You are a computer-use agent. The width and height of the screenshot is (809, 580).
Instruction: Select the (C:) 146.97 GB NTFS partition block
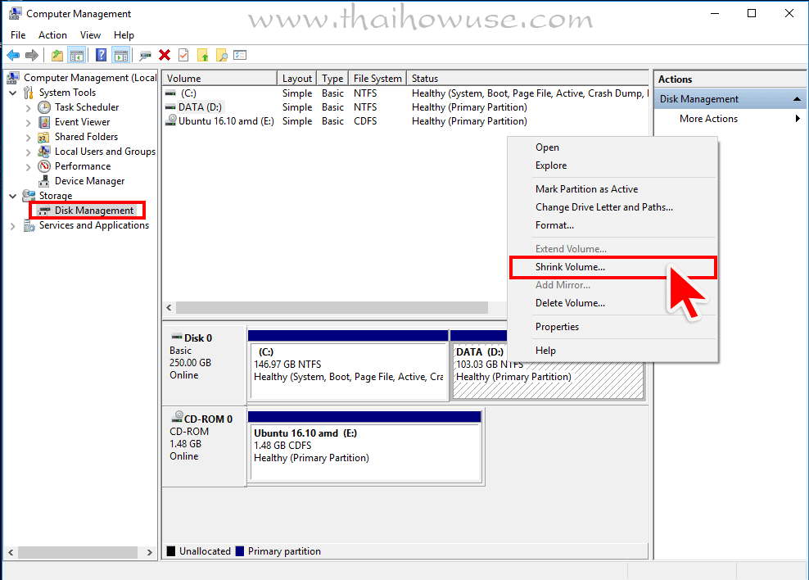[348, 365]
